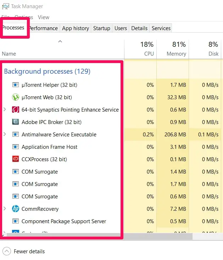Select the µTorrent Web process icon
This screenshot has height=260, width=223.
(x=16, y=97)
